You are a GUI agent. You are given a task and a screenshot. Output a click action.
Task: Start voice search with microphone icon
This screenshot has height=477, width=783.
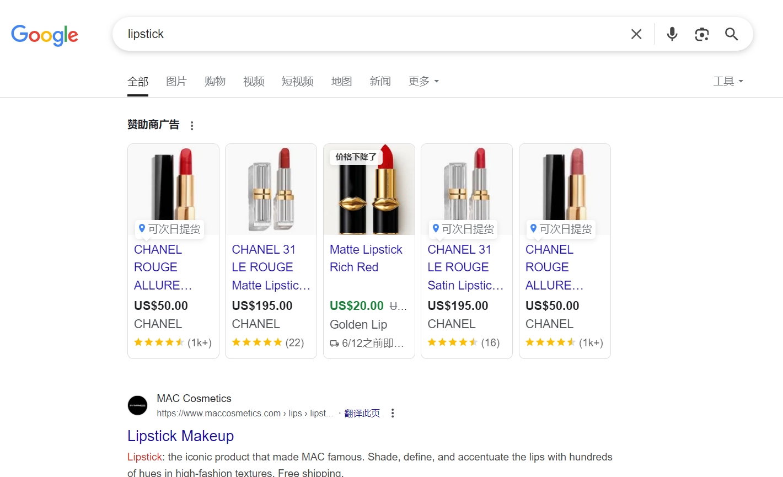tap(672, 34)
